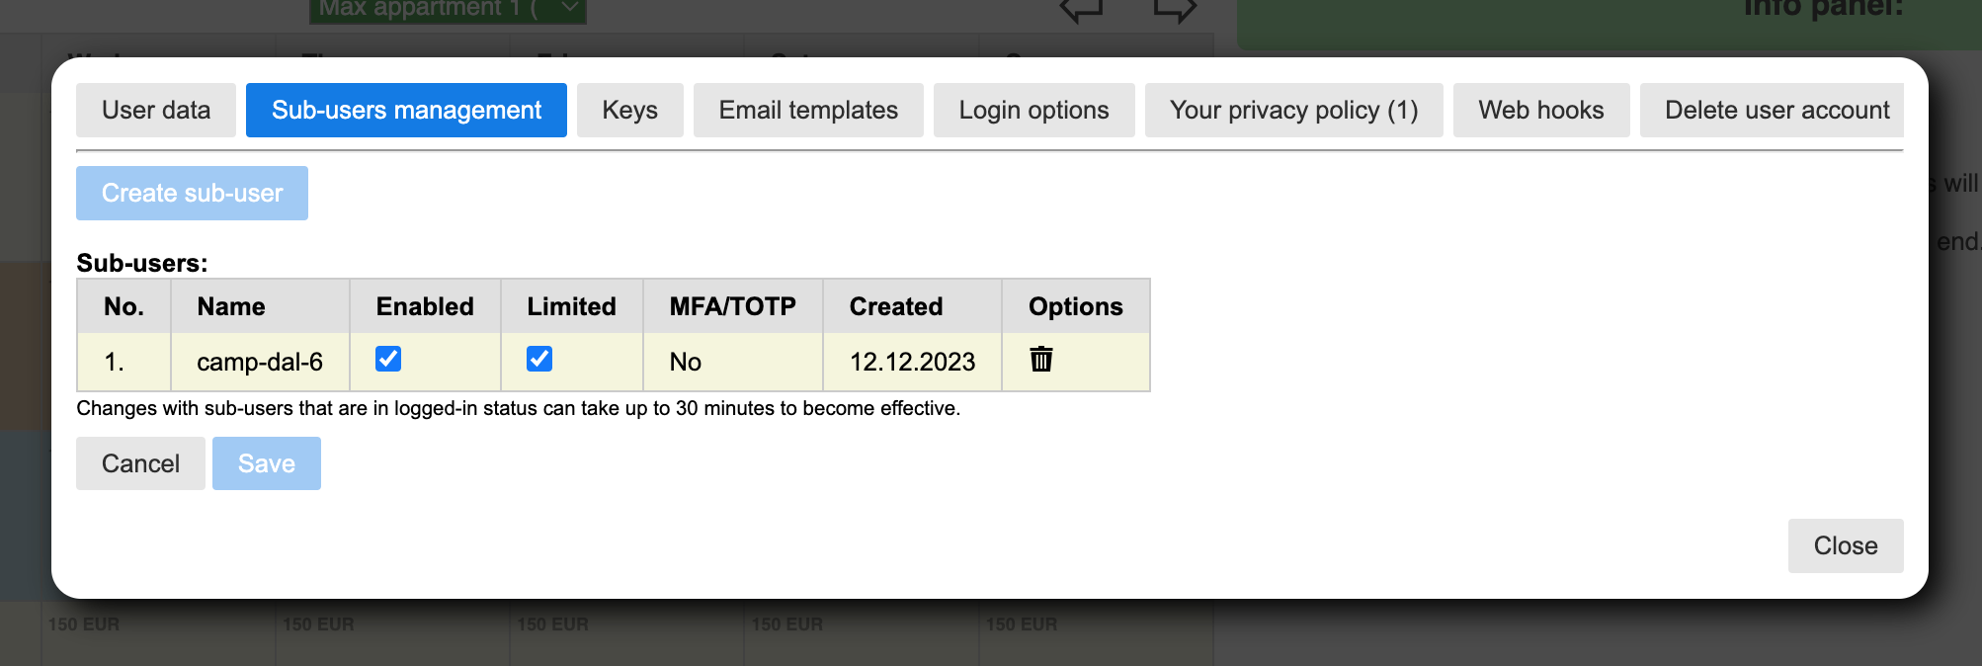This screenshot has width=1982, height=666.
Task: Save the sub-user changes
Action: click(267, 463)
